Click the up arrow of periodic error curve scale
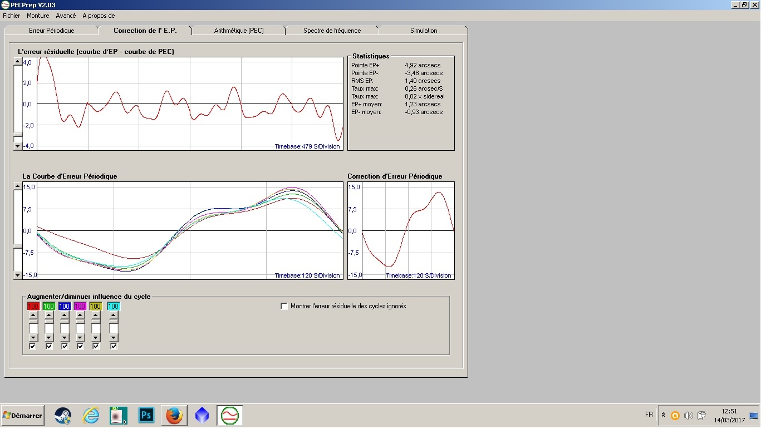The width and height of the screenshot is (766, 434). [x=18, y=186]
